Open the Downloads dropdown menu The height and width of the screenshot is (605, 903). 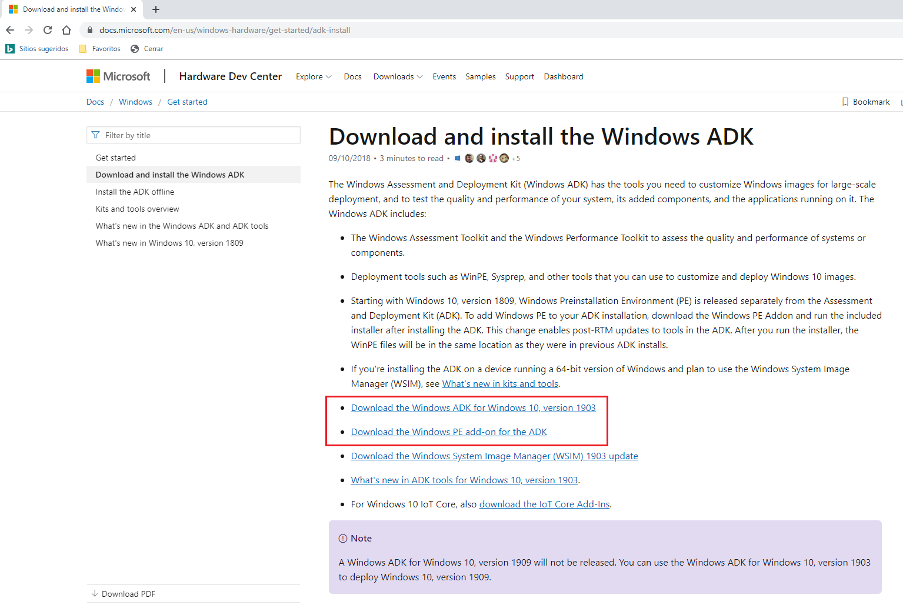coord(396,76)
